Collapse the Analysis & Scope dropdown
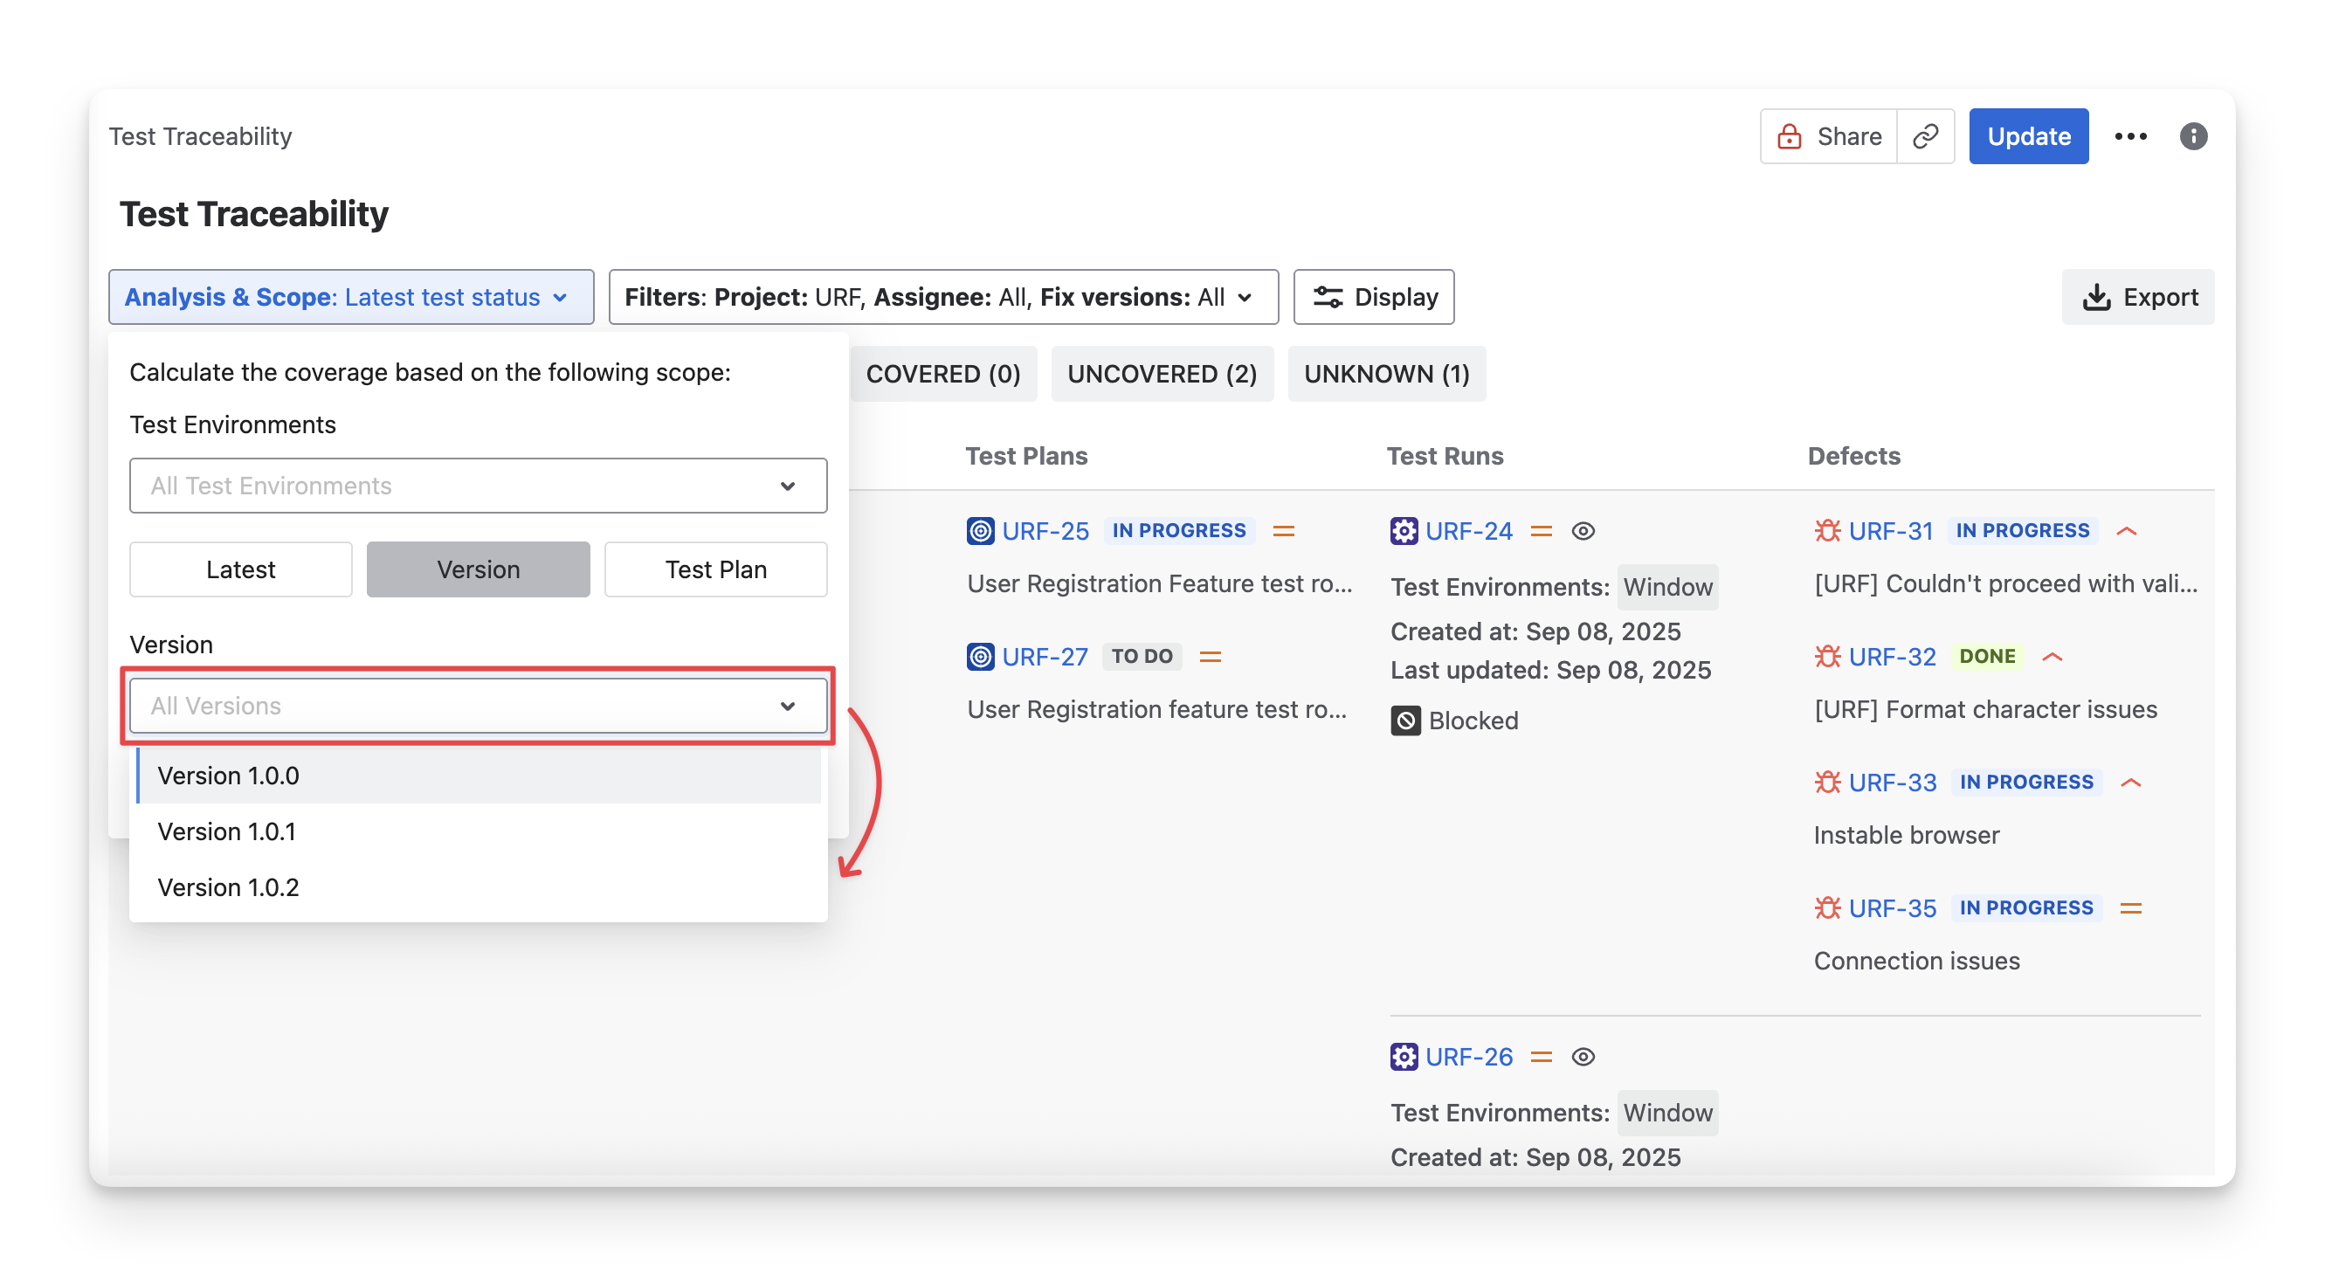This screenshot has height=1276, width=2325. click(350, 297)
